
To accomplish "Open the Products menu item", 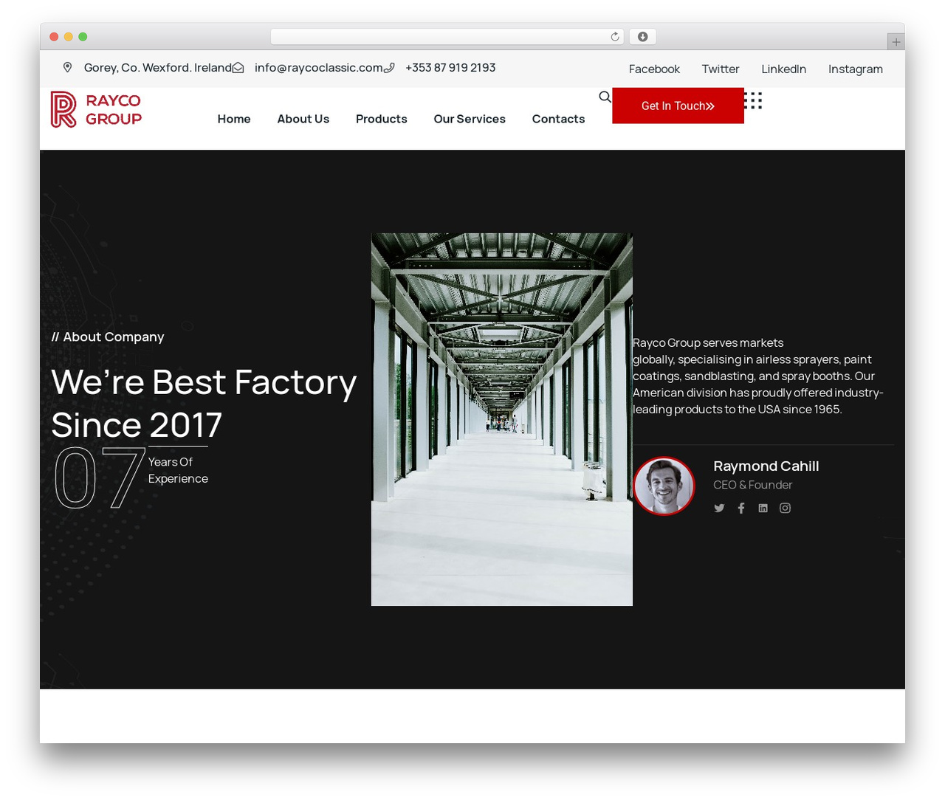I will coord(382,119).
